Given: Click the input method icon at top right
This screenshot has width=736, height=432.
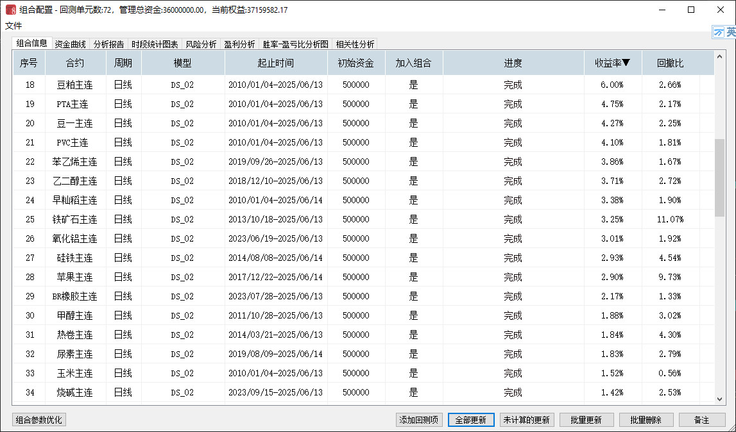Looking at the screenshot, I should pyautogui.click(x=724, y=32).
